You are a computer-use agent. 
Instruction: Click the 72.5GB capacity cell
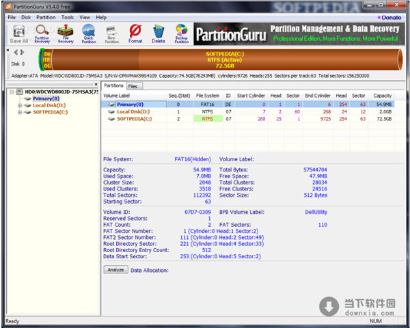point(384,119)
